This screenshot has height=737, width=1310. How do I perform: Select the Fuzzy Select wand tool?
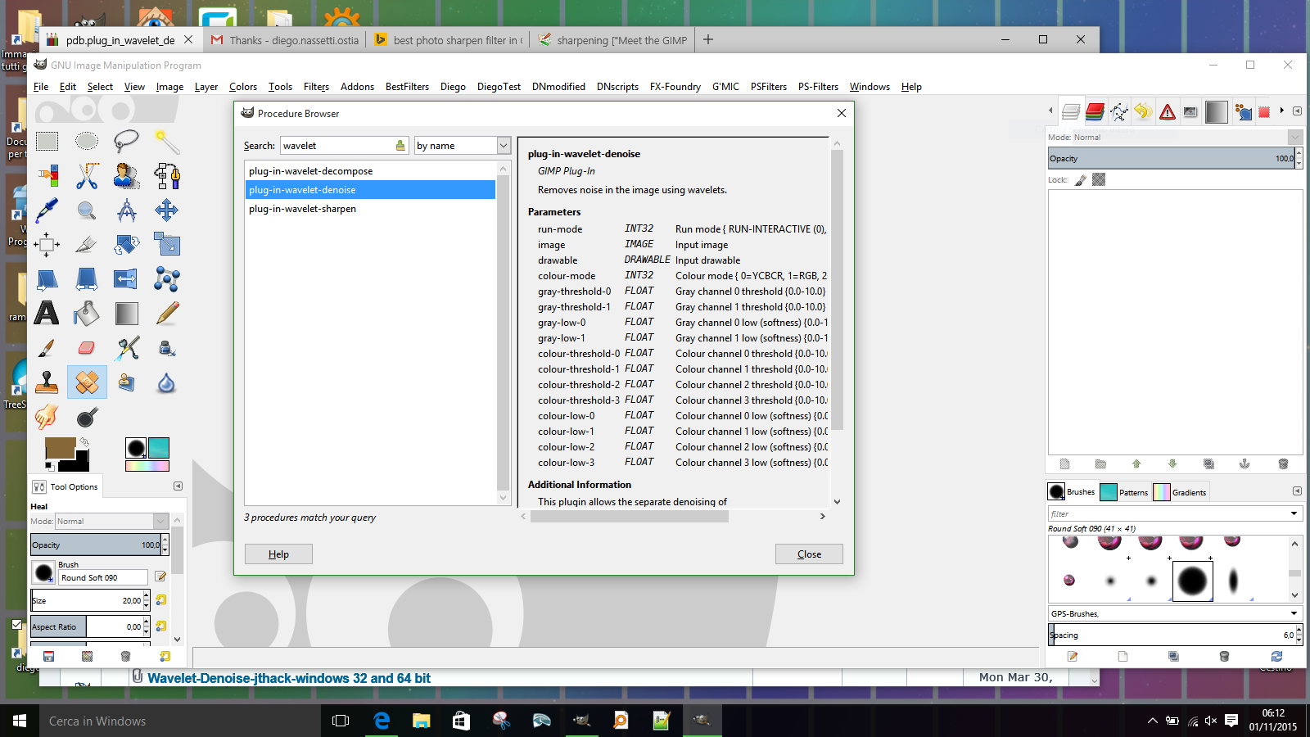tap(166, 141)
